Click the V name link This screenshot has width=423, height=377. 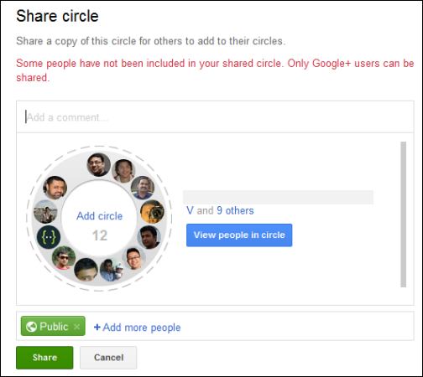[190, 210]
